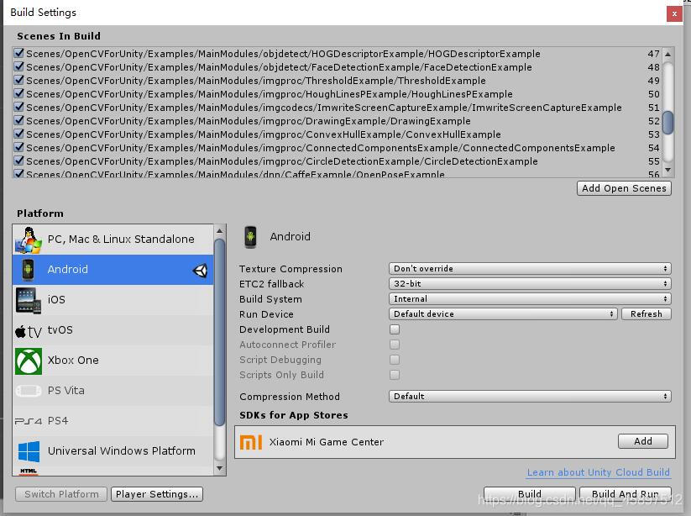Open Player Settings

tap(157, 494)
